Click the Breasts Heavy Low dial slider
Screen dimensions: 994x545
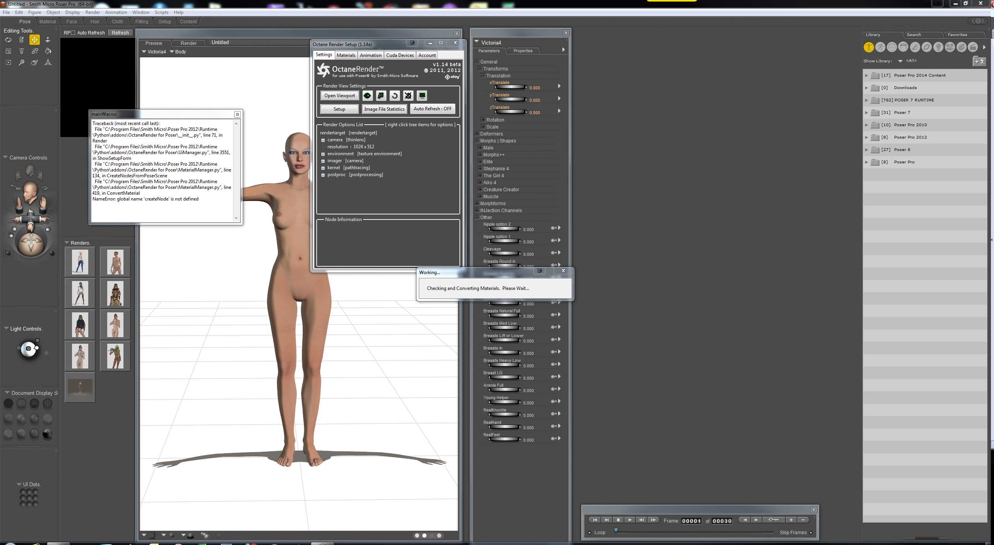tap(504, 365)
